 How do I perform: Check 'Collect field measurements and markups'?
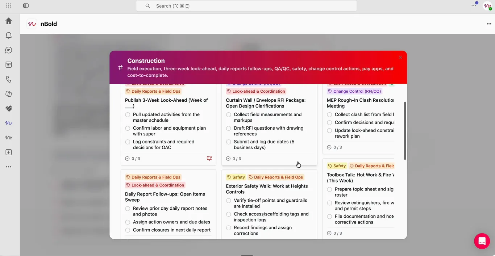(x=229, y=115)
